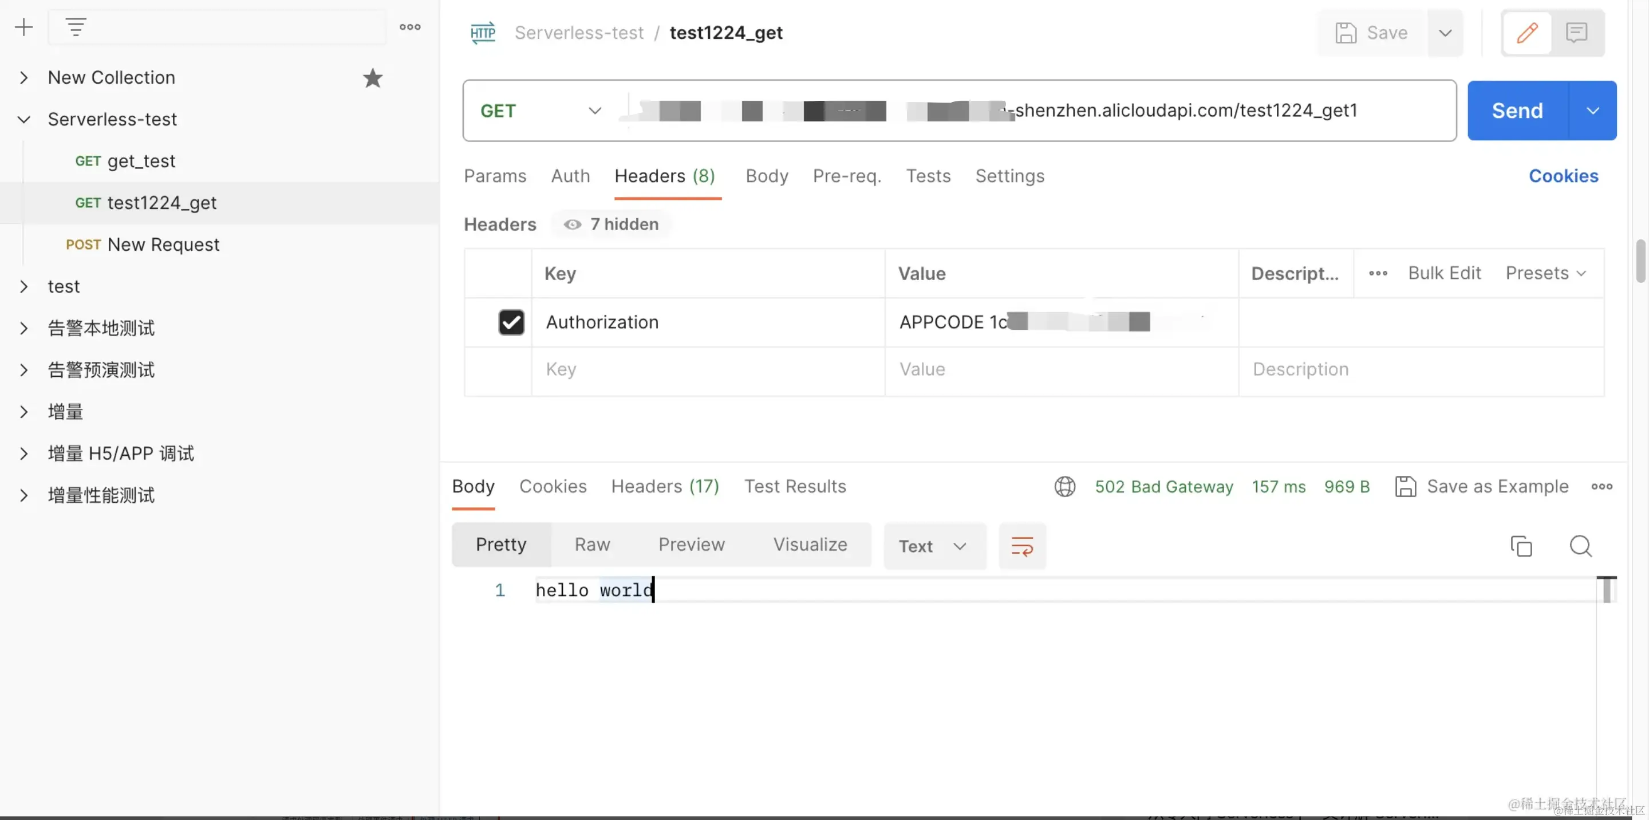Image resolution: width=1649 pixels, height=820 pixels.
Task: Uncheck the Authorization header checkbox
Action: [511, 322]
